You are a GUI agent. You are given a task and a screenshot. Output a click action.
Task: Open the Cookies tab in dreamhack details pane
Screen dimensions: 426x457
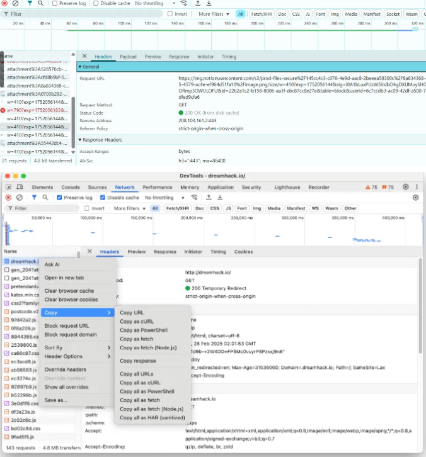(243, 252)
